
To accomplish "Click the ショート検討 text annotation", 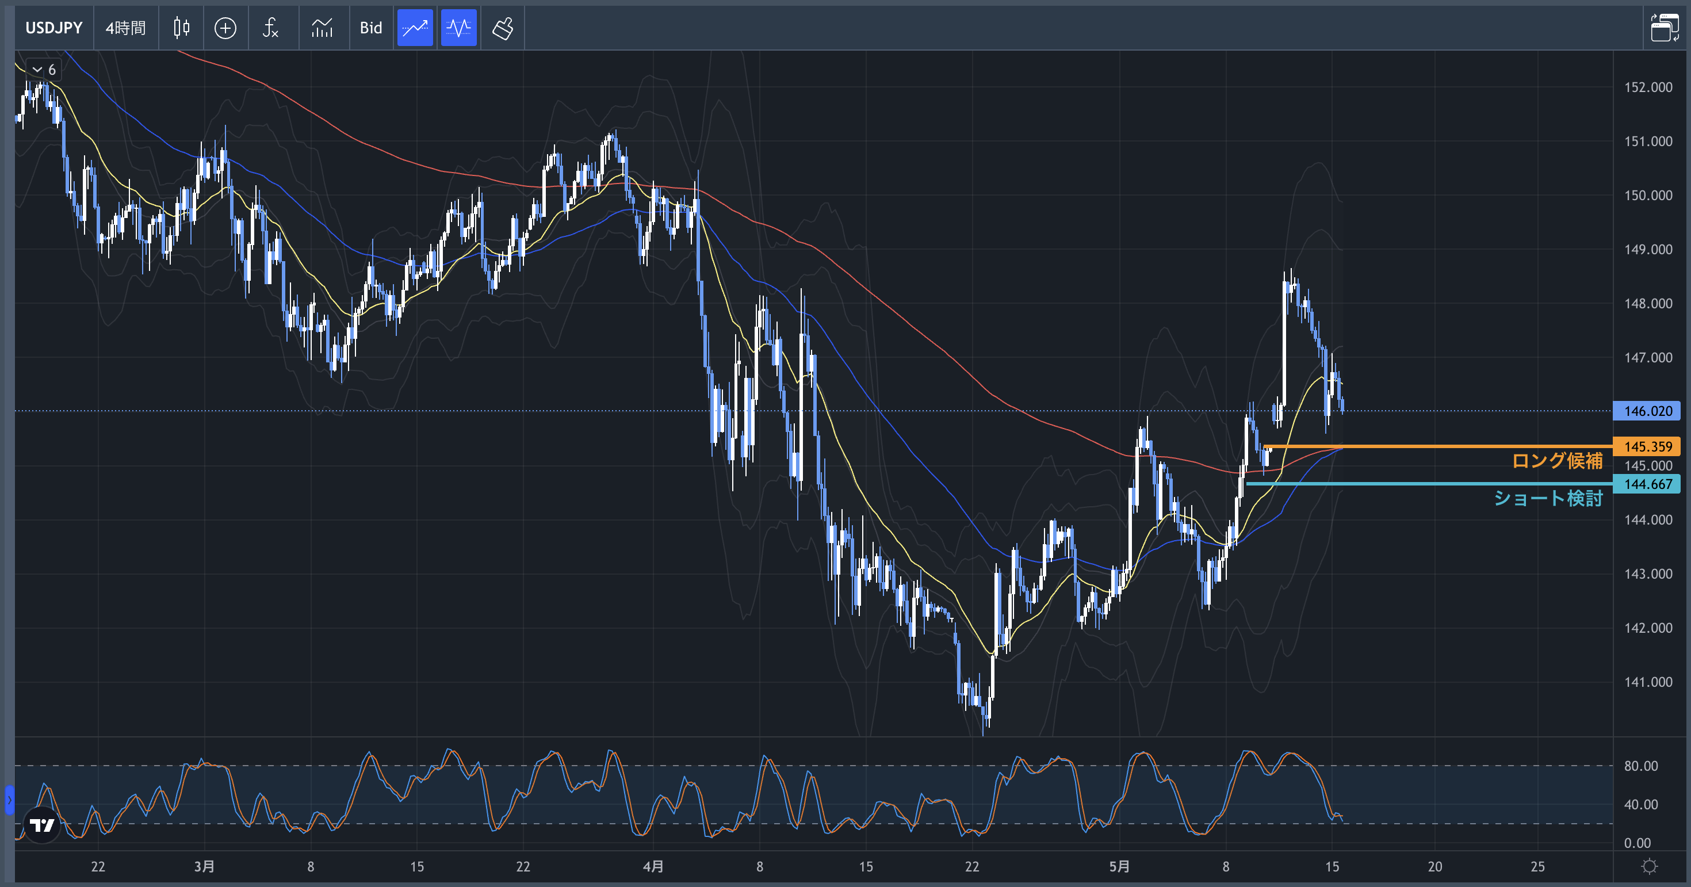I will (x=1548, y=498).
